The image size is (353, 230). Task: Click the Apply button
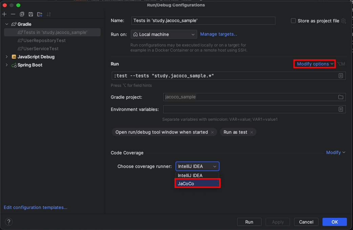(277, 222)
